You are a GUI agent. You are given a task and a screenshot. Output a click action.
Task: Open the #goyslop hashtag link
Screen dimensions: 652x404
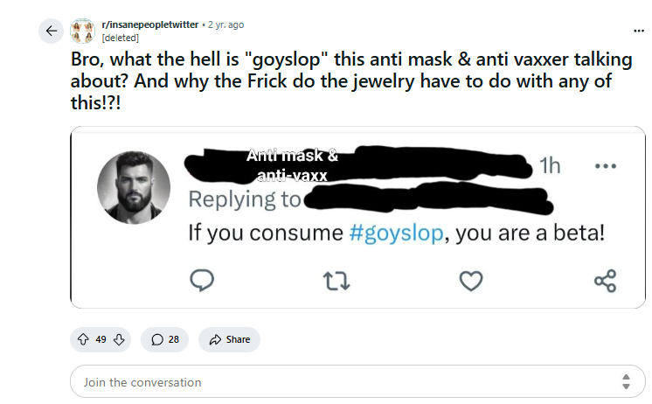pos(394,233)
